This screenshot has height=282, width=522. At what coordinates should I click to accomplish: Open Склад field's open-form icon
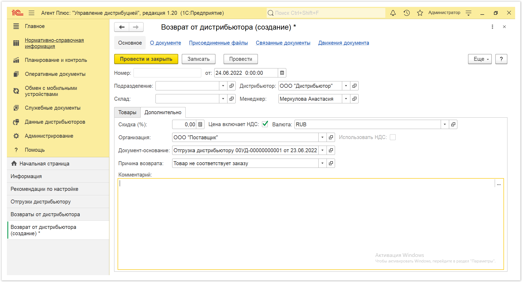(231, 99)
